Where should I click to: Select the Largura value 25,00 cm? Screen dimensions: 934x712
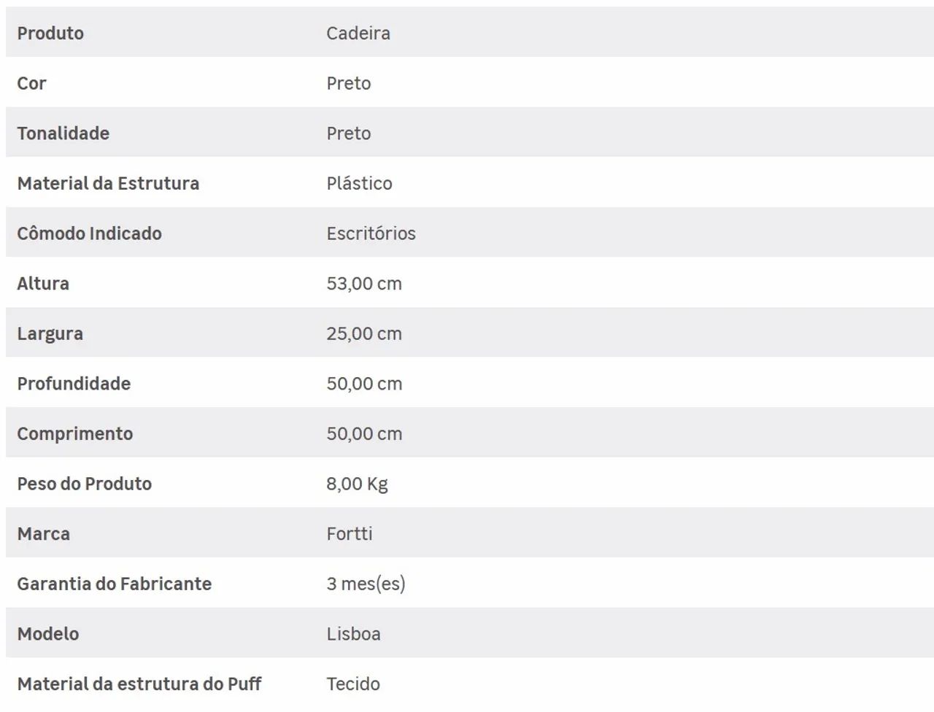pos(364,333)
